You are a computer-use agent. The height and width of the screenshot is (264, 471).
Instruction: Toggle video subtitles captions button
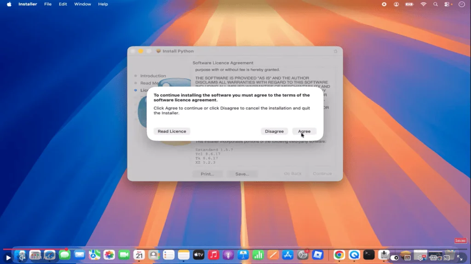click(x=408, y=258)
